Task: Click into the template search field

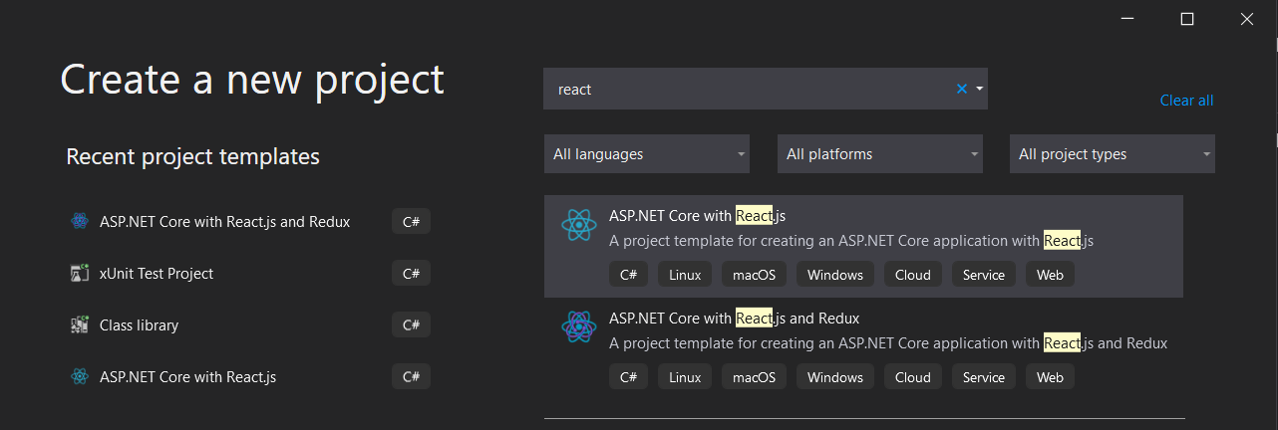Action: pyautogui.click(x=748, y=89)
